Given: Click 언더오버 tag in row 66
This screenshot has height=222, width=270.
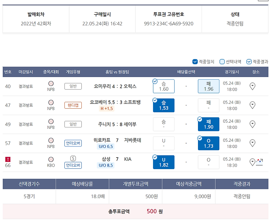Looking at the screenshot, I should pyautogui.click(x=73, y=165).
